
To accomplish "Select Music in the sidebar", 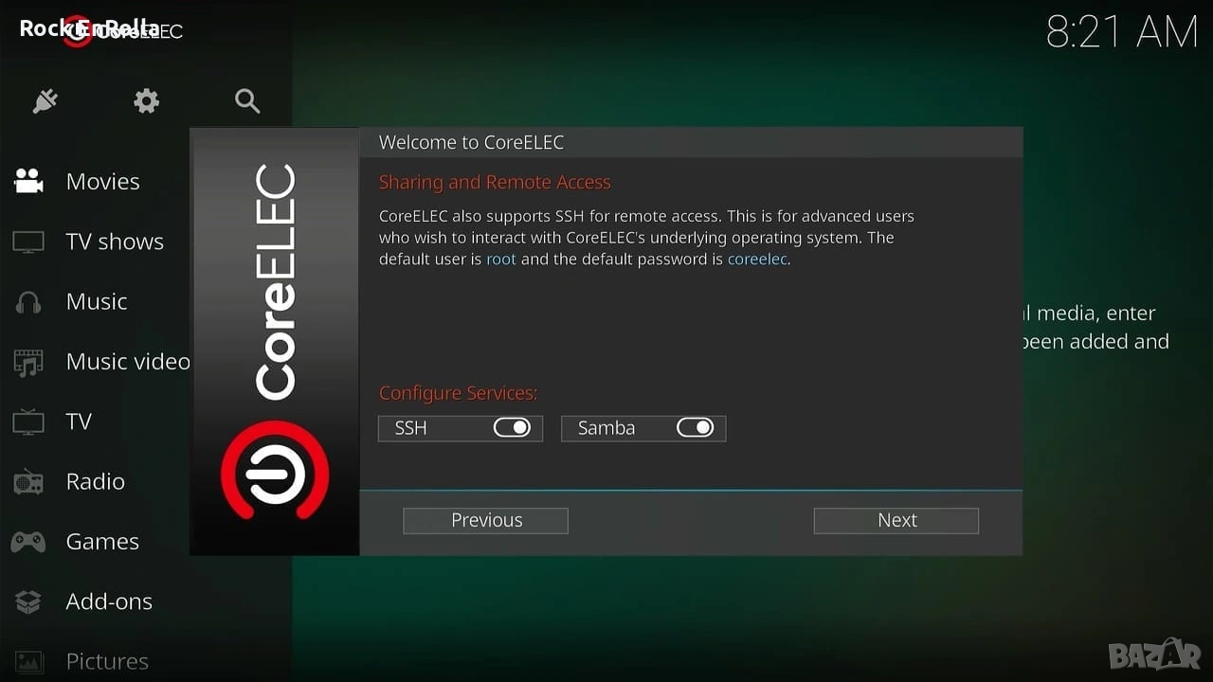I will 97,301.
